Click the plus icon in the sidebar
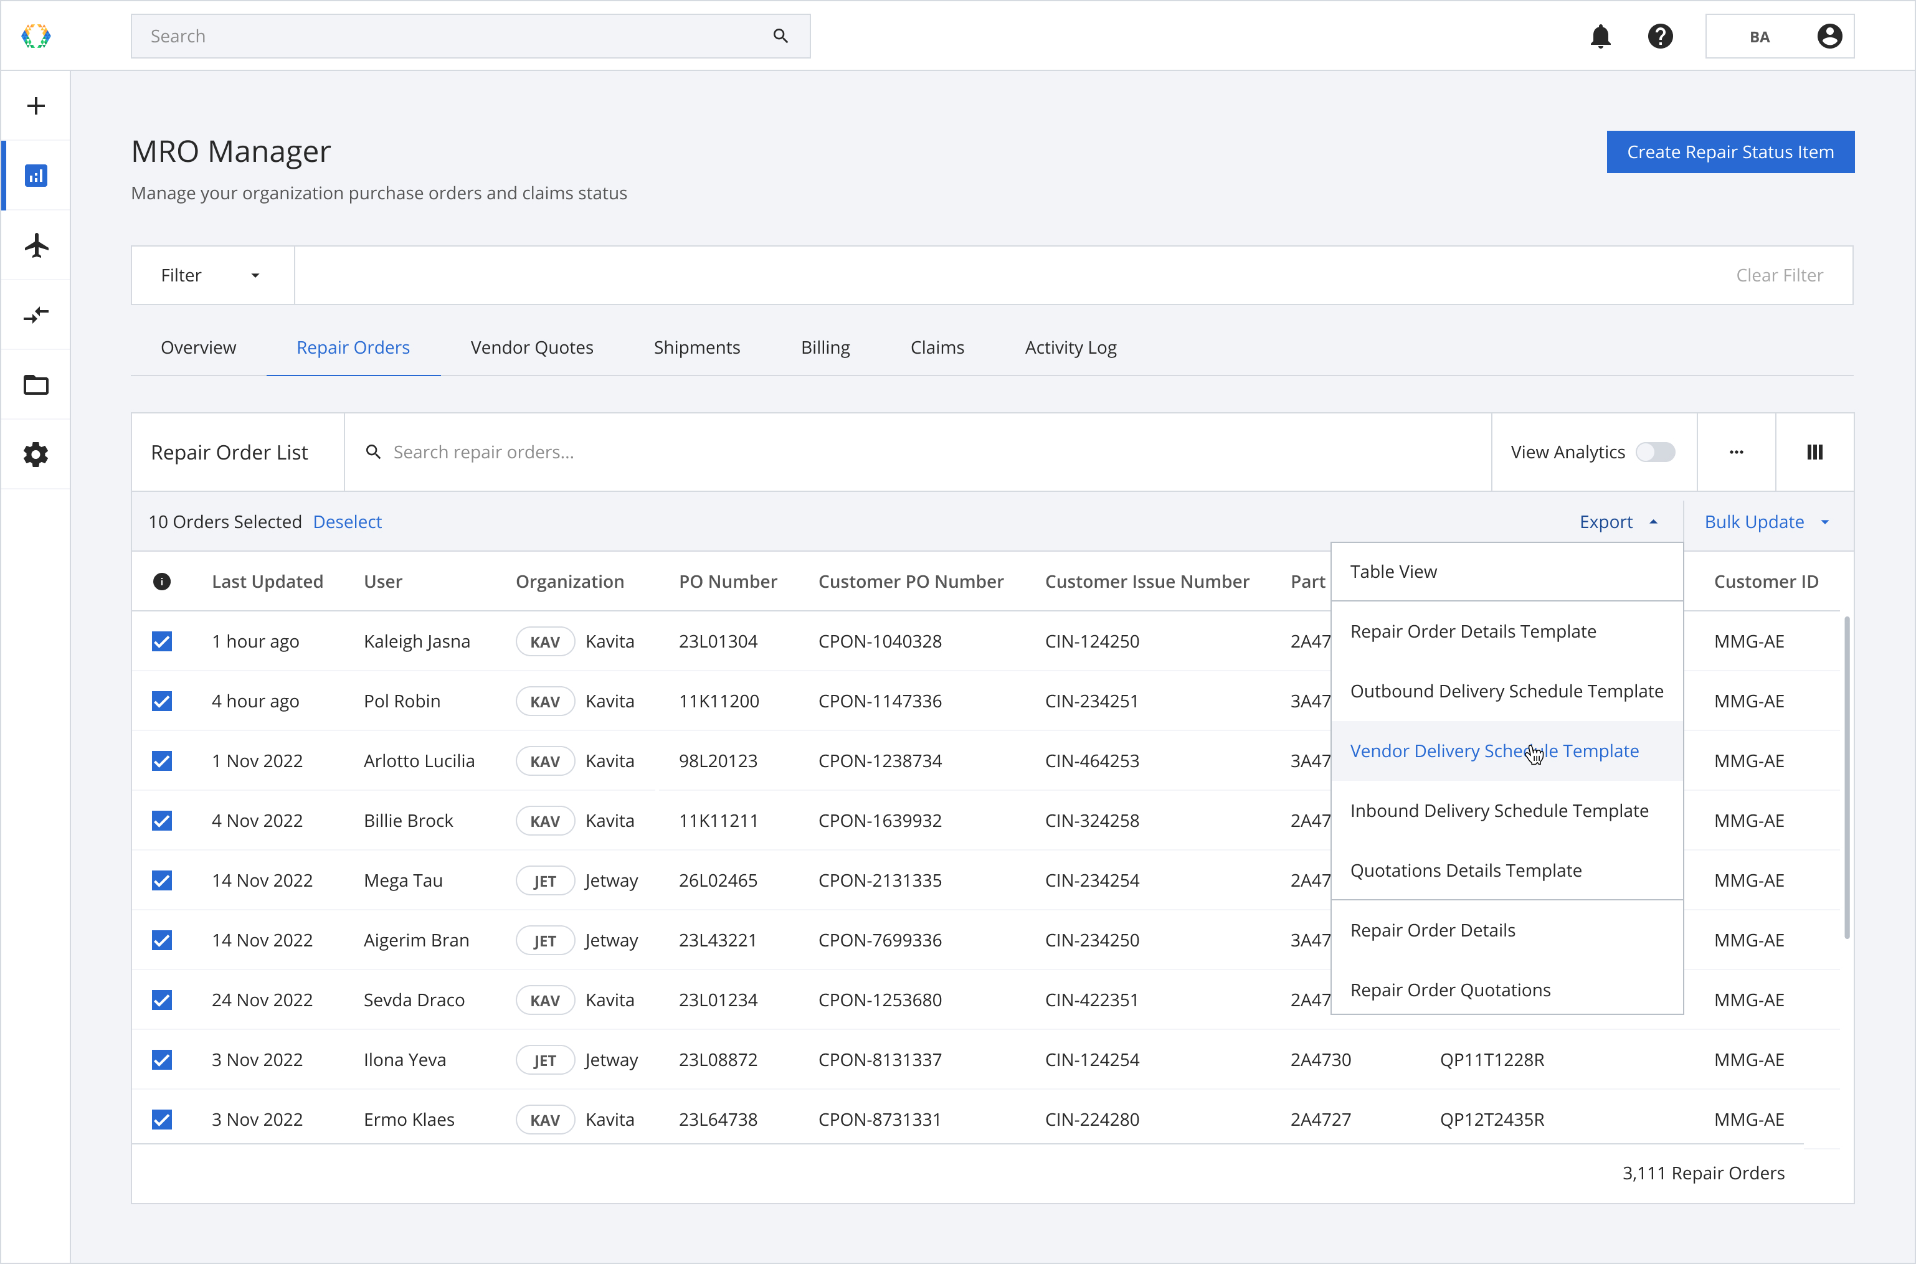 click(x=36, y=106)
